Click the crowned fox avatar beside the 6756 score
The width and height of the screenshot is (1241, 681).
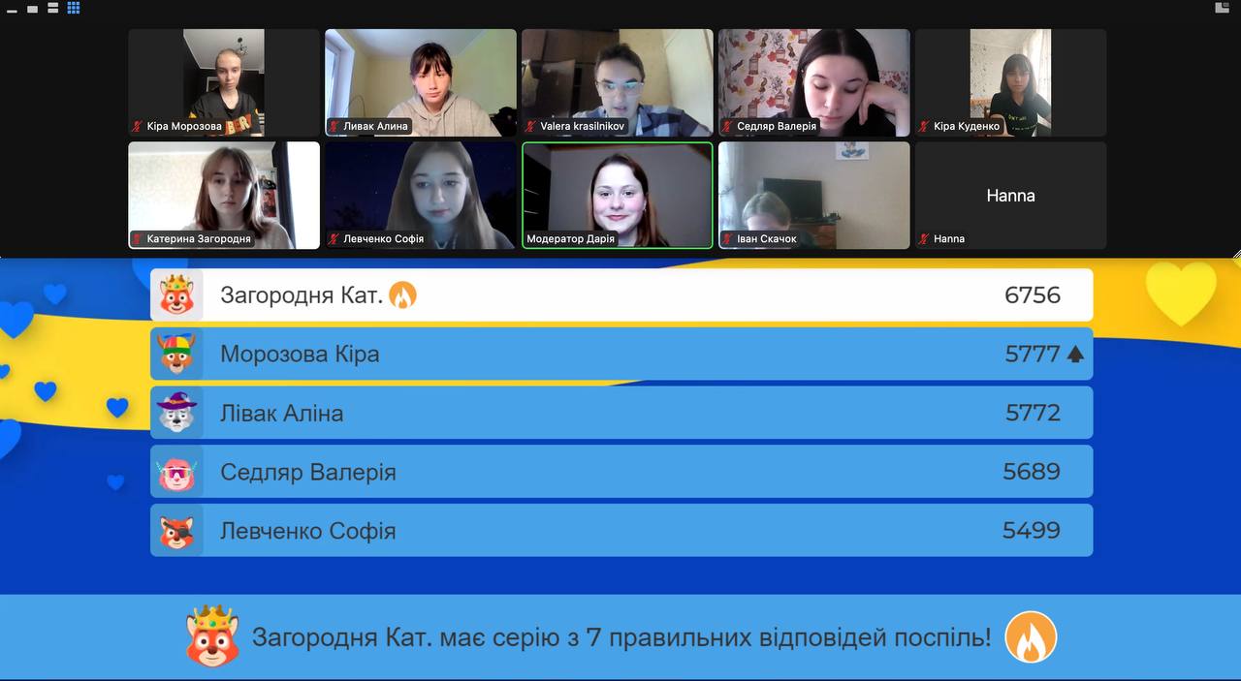tap(176, 295)
